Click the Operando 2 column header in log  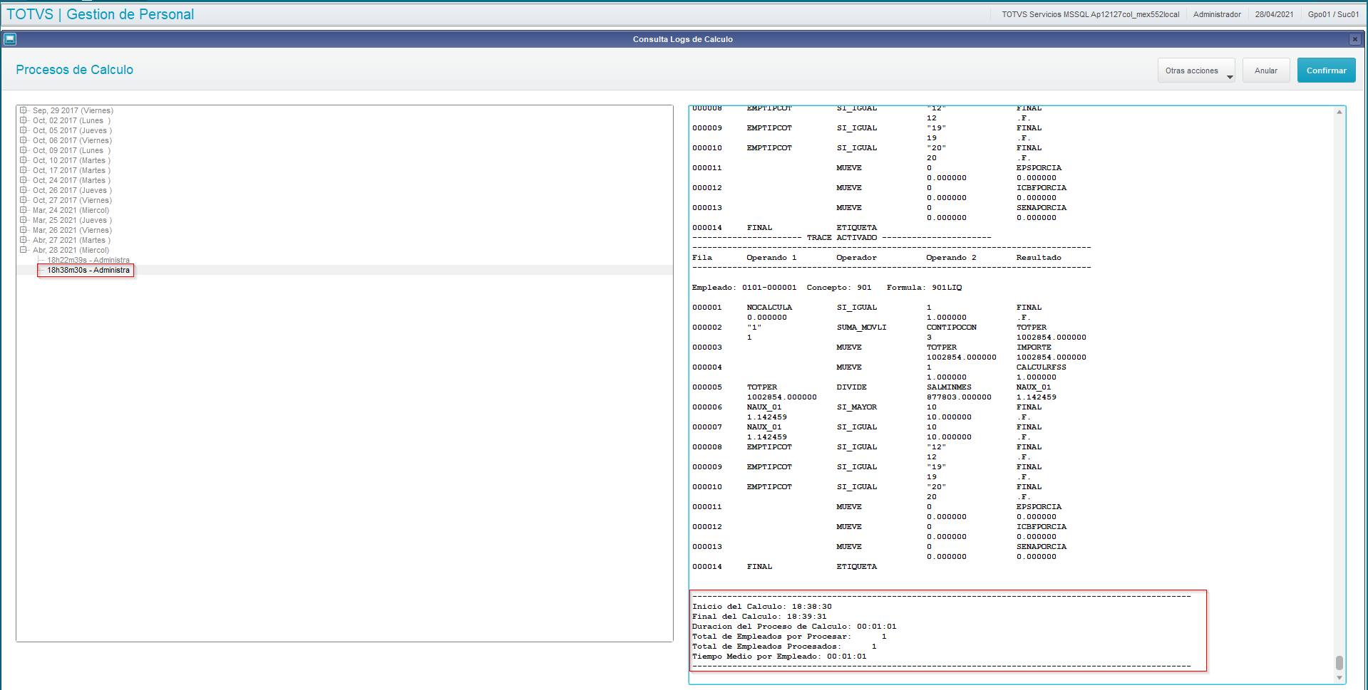951,258
